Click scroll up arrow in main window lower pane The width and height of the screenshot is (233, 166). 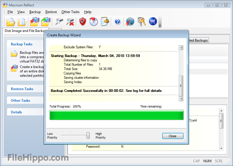pyautogui.click(x=221, y=111)
